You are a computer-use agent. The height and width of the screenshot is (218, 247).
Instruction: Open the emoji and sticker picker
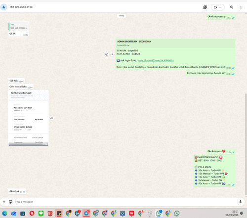(x=10, y=202)
